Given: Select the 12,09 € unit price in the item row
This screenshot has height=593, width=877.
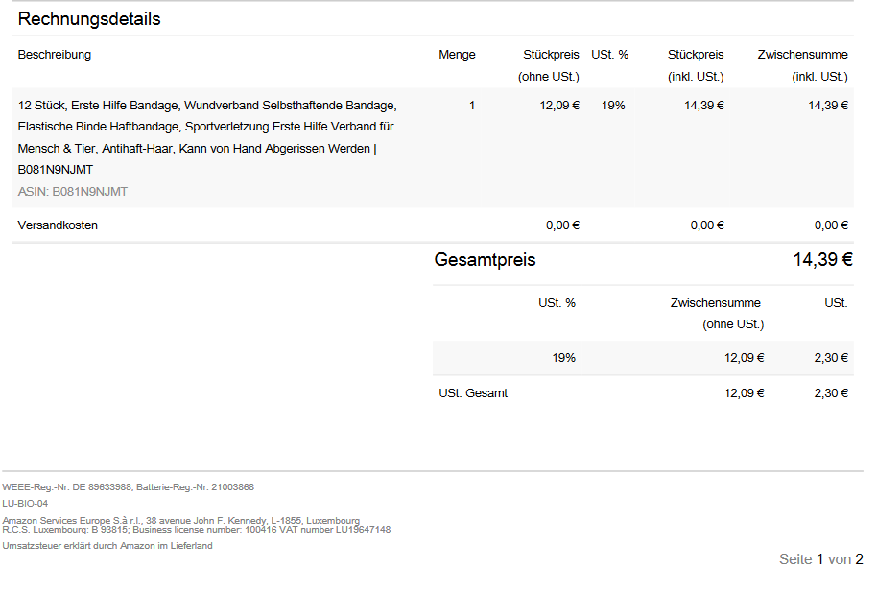Looking at the screenshot, I should tap(559, 106).
